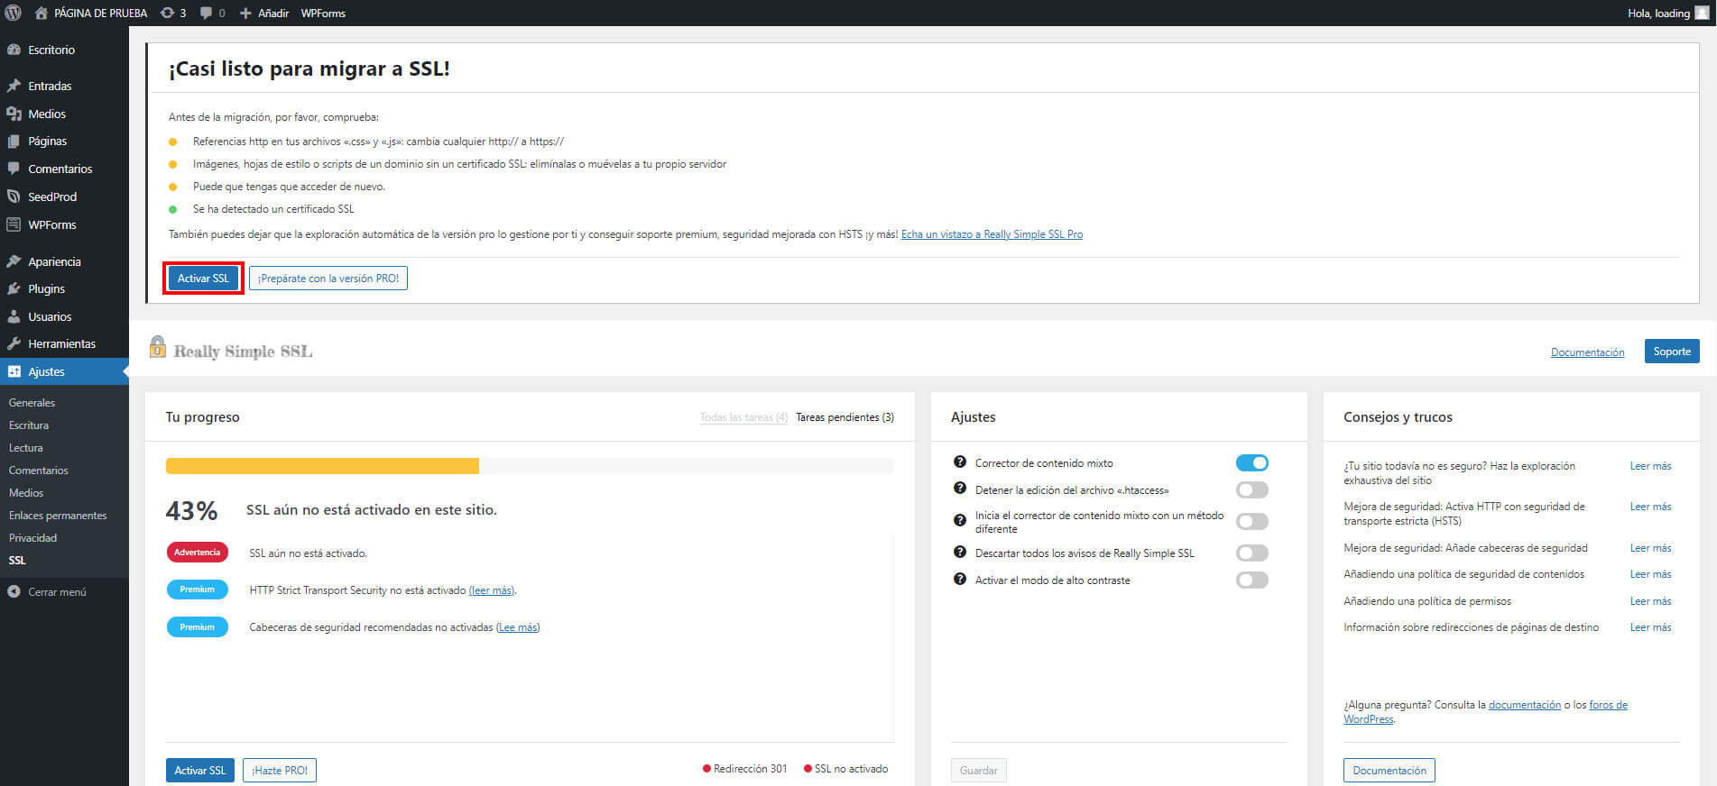Click the Ajustes settings icon
The width and height of the screenshot is (1717, 786).
pyautogui.click(x=14, y=371)
